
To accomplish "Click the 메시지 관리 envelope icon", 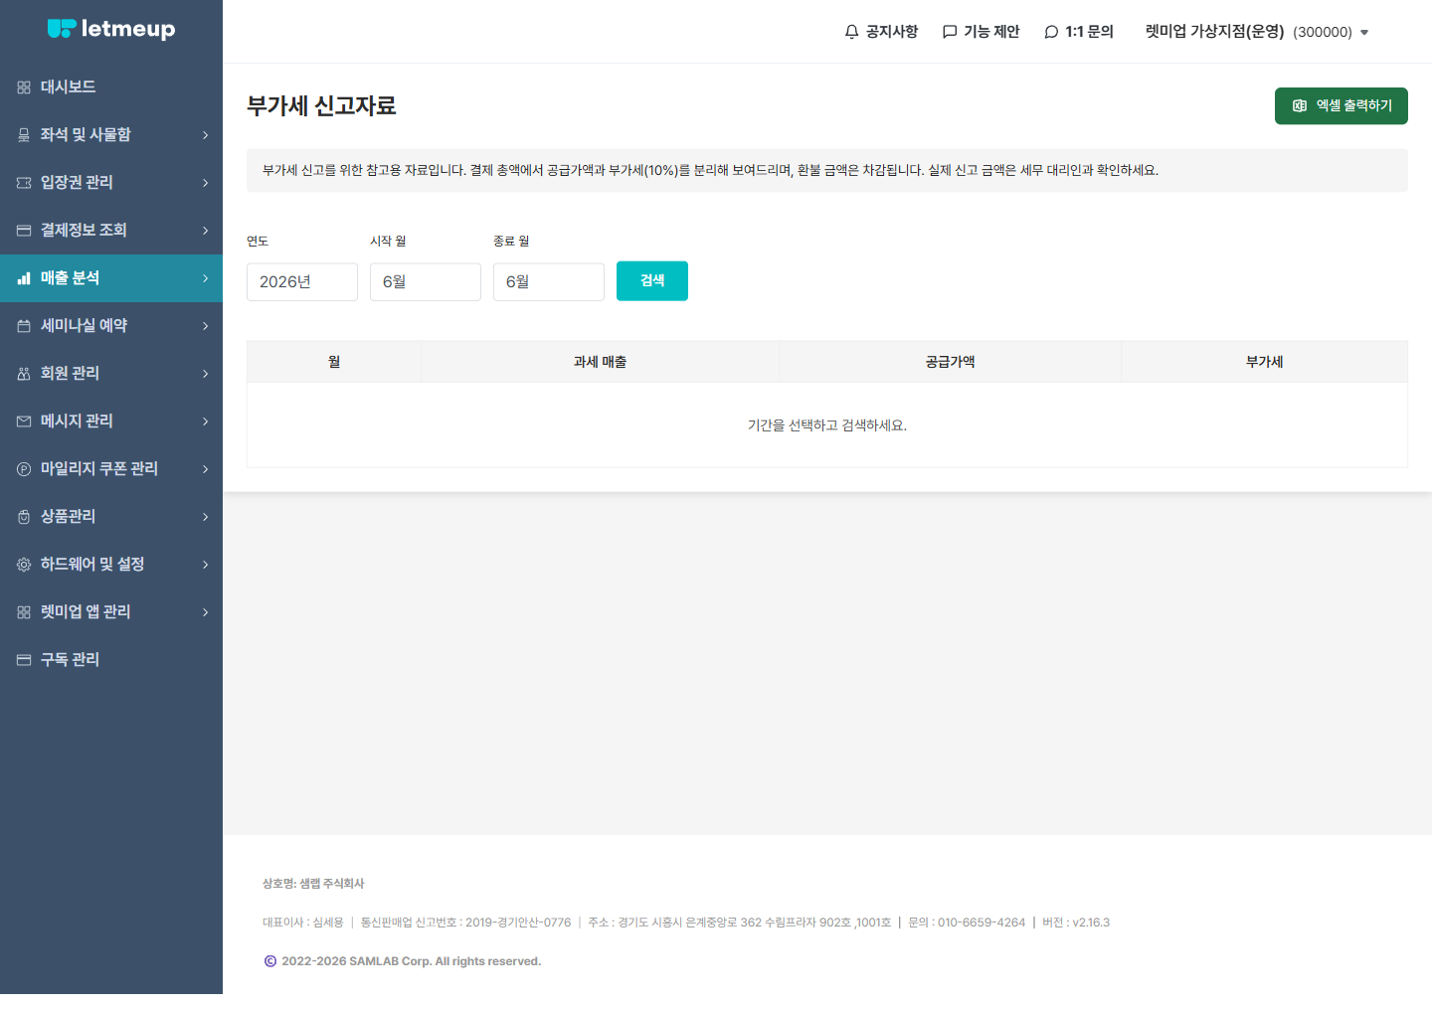I will pos(24,421).
